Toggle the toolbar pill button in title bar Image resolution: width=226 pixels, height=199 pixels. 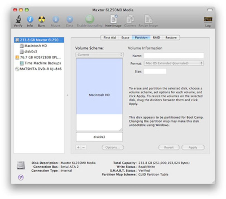pos(210,10)
